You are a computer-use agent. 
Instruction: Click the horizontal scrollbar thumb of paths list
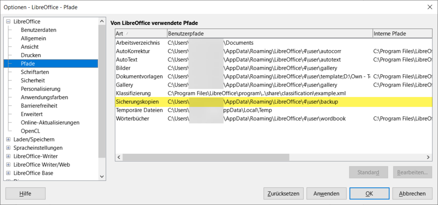[206, 157]
